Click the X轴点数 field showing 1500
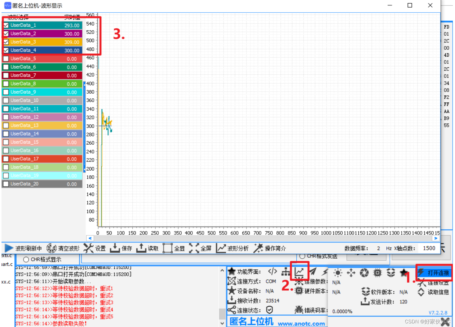Image resolution: width=455 pixels, height=327 pixels. pyautogui.click(x=429, y=248)
